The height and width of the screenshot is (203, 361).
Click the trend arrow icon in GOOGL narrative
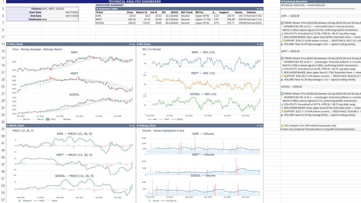[x=282, y=94]
